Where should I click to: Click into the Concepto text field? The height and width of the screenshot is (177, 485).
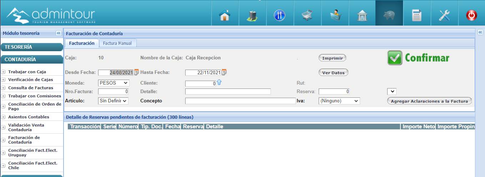point(240,101)
